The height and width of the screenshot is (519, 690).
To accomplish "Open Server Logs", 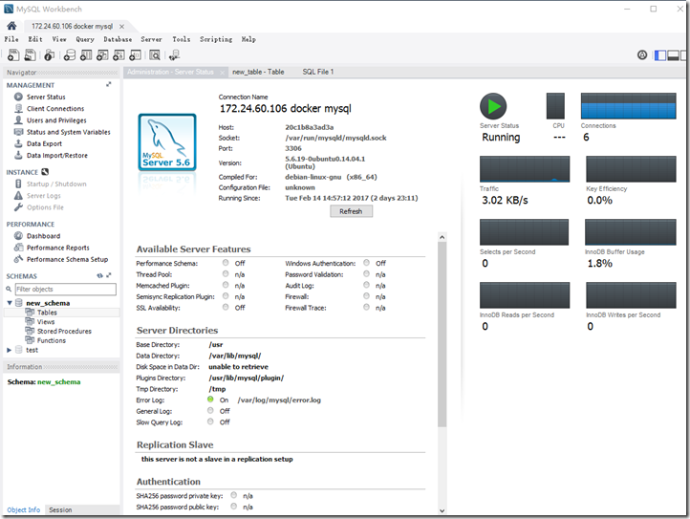I will (44, 195).
